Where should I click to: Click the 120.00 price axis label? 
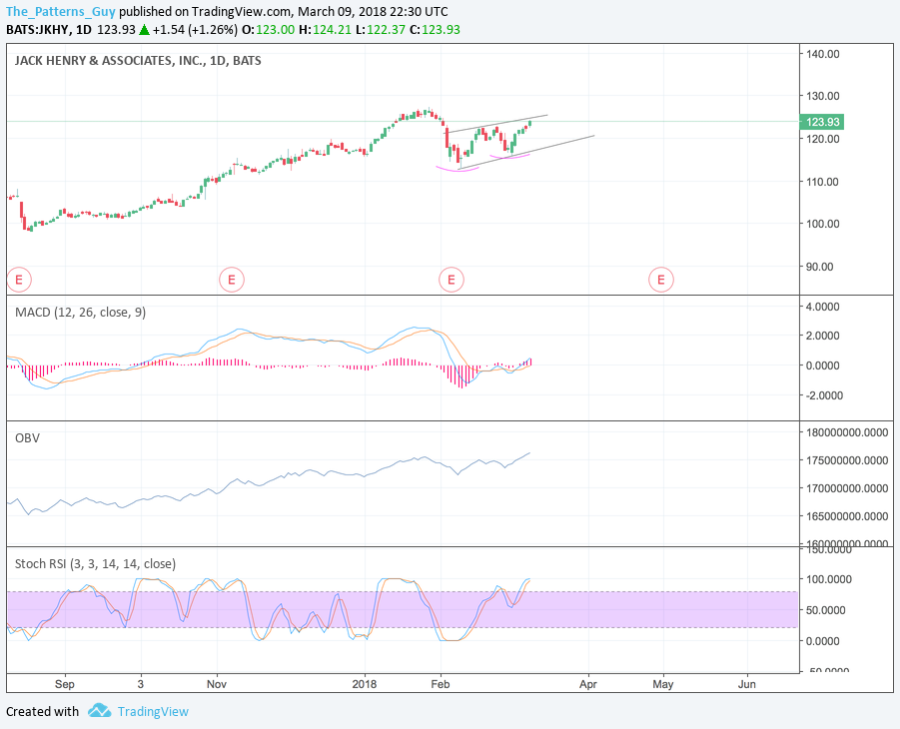(x=822, y=139)
